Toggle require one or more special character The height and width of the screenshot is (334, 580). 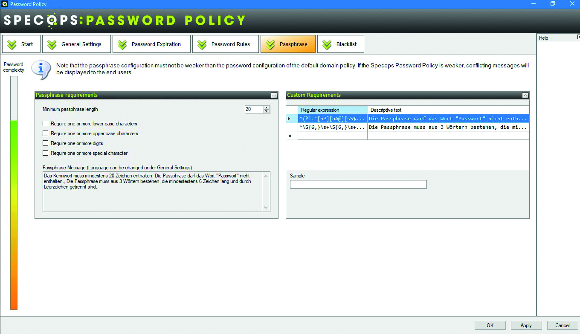click(x=46, y=153)
